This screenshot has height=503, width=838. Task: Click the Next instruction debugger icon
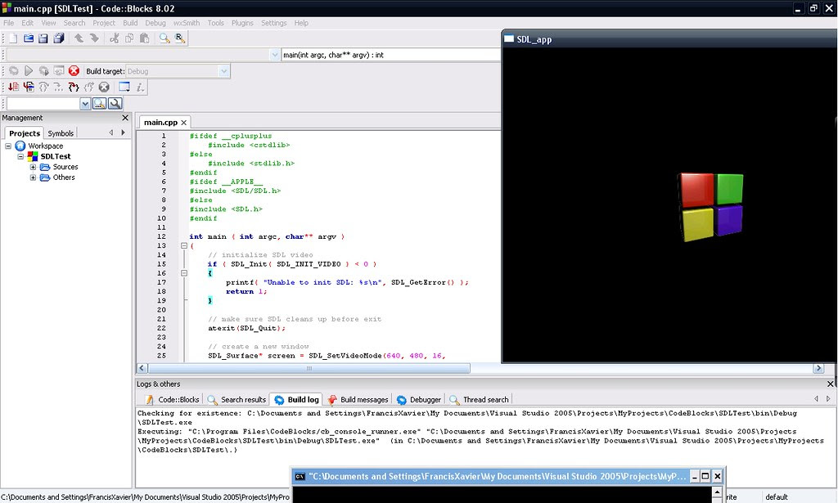59,87
